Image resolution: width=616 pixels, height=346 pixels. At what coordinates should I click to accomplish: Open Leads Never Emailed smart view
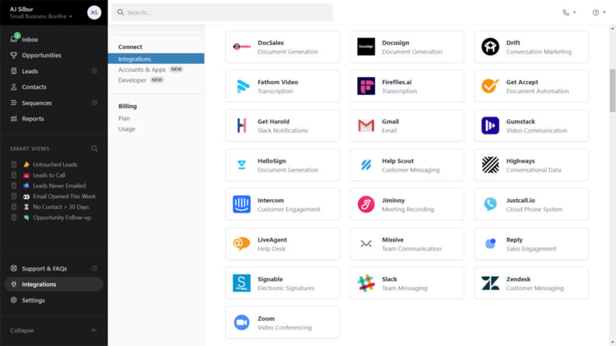[x=59, y=186]
